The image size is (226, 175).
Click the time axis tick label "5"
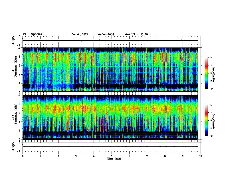[112, 156]
